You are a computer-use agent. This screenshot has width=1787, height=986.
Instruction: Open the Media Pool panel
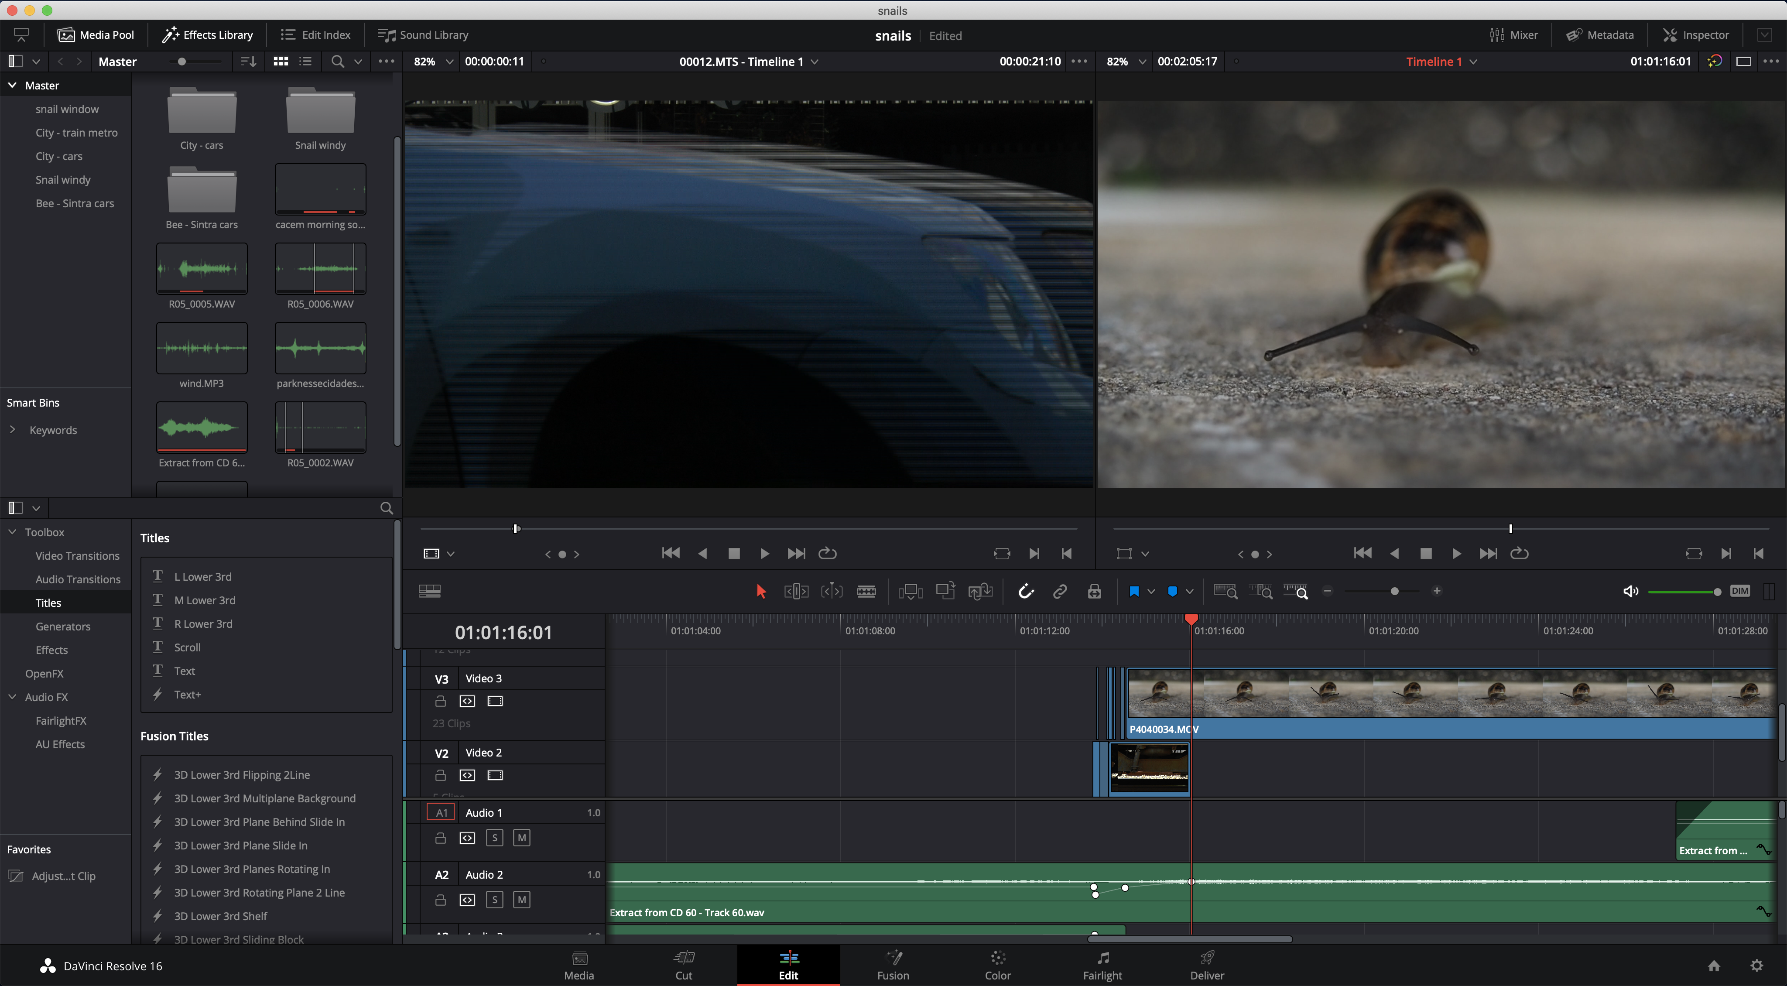(96, 35)
